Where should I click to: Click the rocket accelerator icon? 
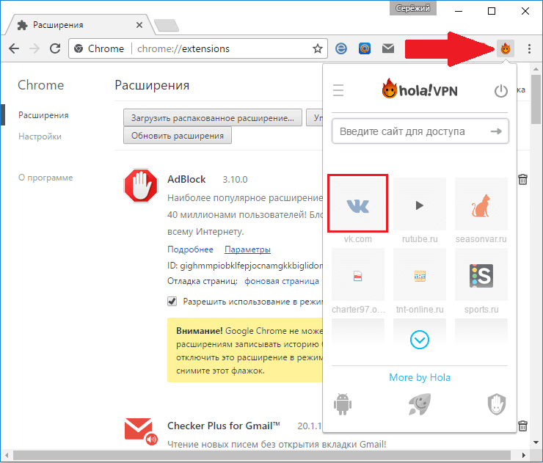click(420, 404)
